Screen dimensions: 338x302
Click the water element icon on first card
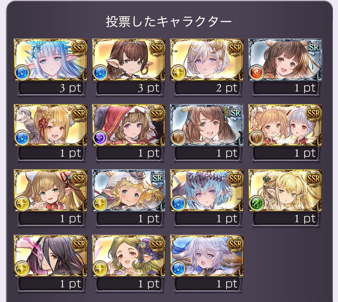click(x=22, y=73)
